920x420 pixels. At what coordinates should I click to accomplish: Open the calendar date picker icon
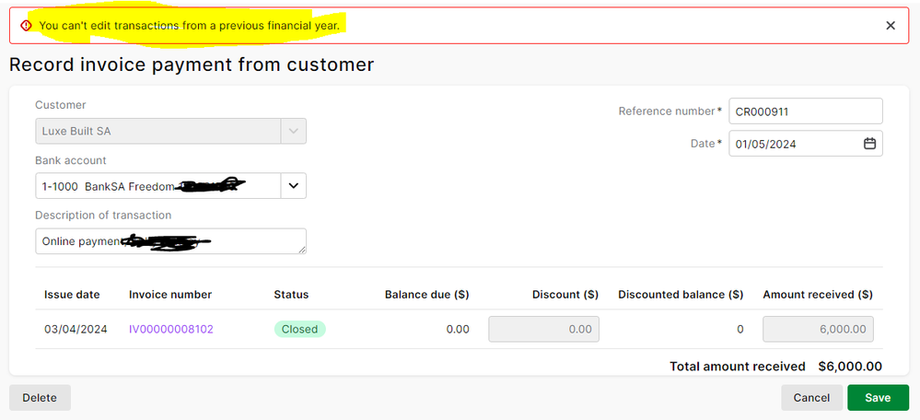869,144
